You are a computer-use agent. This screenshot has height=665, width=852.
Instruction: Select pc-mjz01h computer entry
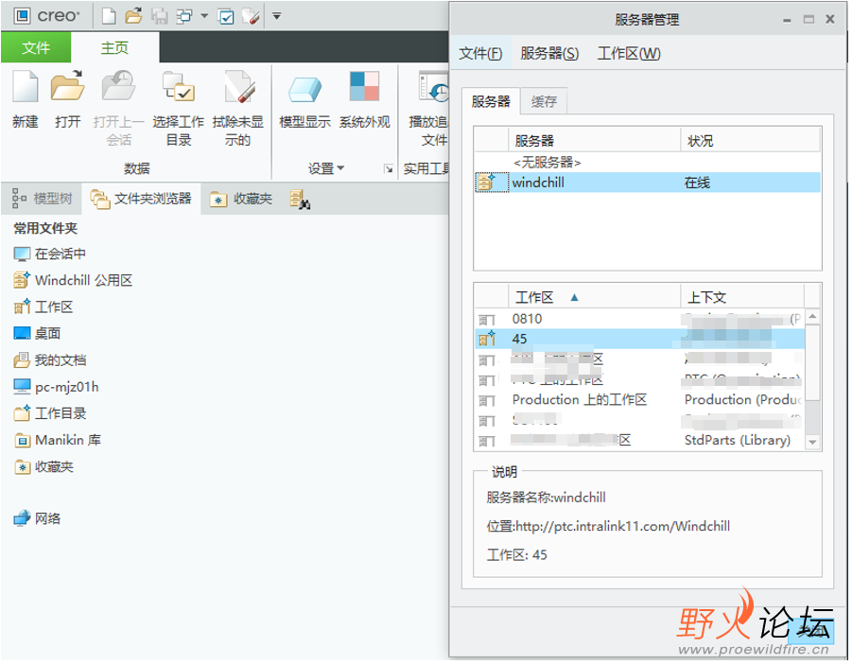tap(56, 387)
